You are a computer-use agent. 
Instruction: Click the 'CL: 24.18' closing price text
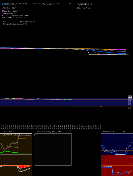[x=49, y=5]
